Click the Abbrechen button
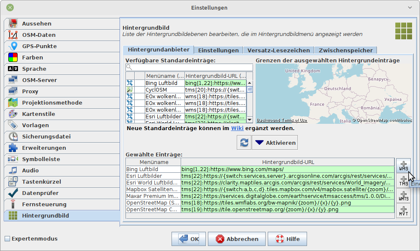 click(237, 239)
